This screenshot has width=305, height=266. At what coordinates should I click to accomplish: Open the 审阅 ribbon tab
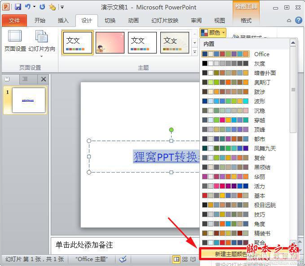[x=196, y=20]
